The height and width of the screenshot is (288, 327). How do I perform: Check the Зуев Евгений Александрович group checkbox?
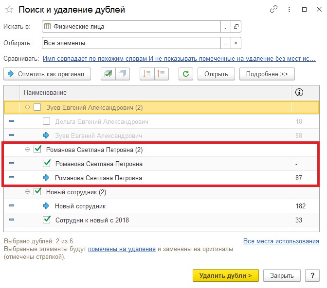37,107
